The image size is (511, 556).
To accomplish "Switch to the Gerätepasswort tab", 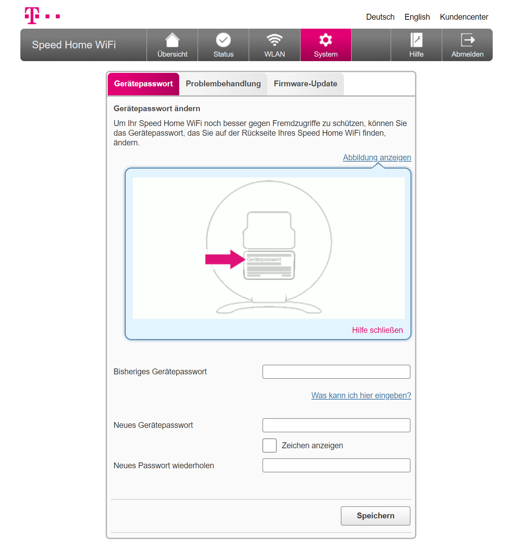I will click(x=143, y=84).
